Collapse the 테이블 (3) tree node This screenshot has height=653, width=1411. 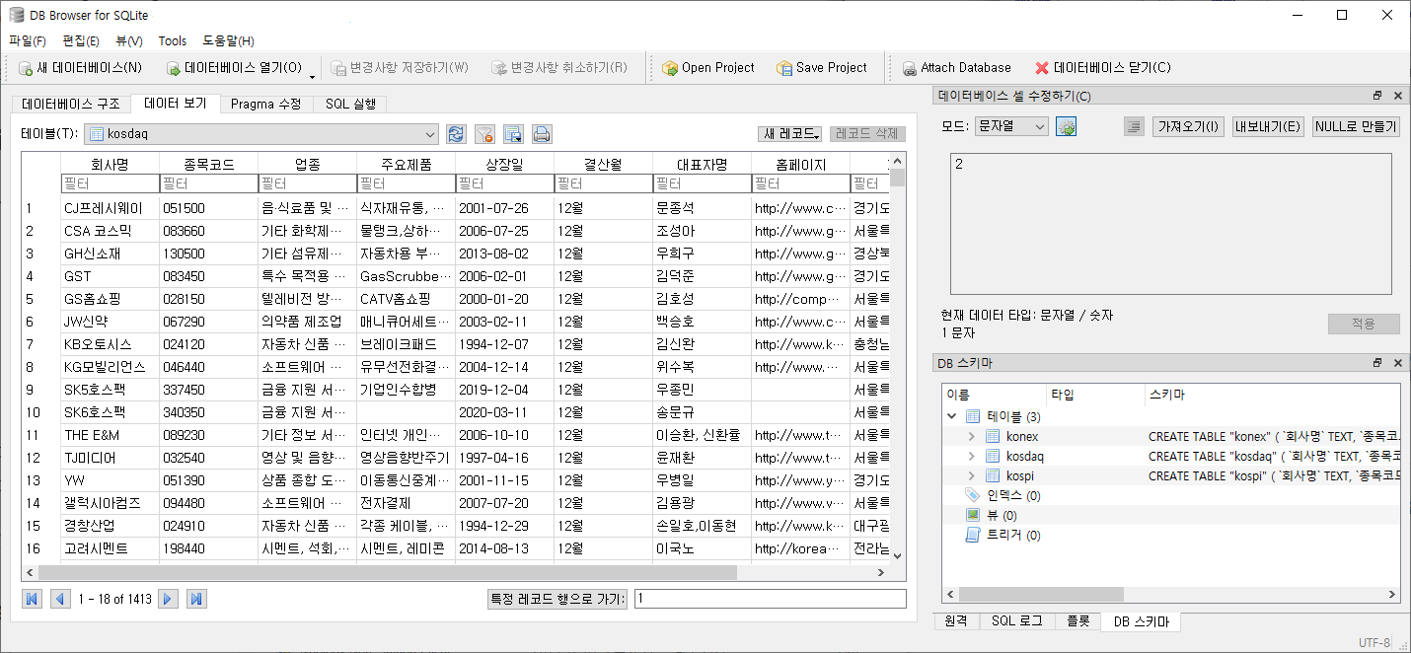952,416
